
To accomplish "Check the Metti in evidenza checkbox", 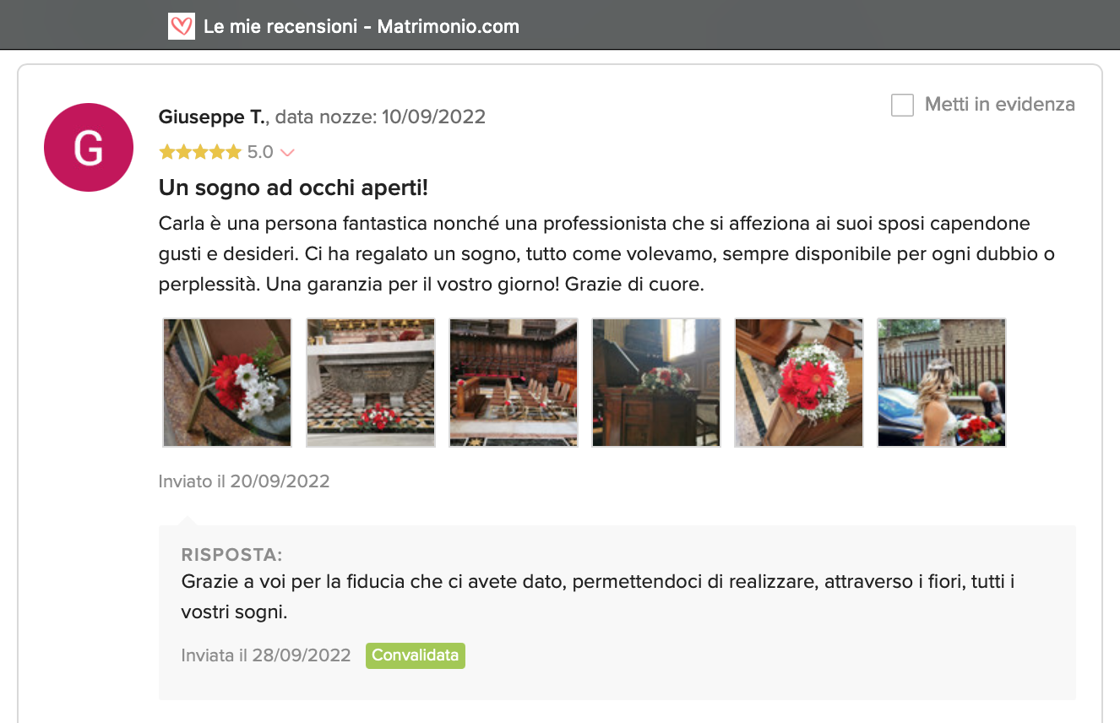I will pyautogui.click(x=902, y=105).
